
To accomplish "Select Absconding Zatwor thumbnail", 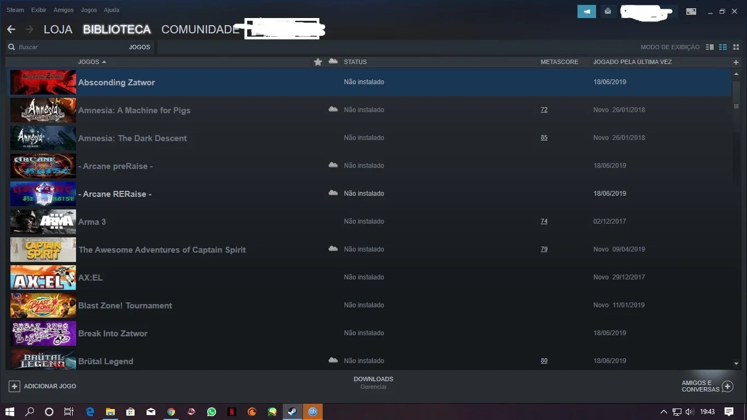I will point(43,82).
